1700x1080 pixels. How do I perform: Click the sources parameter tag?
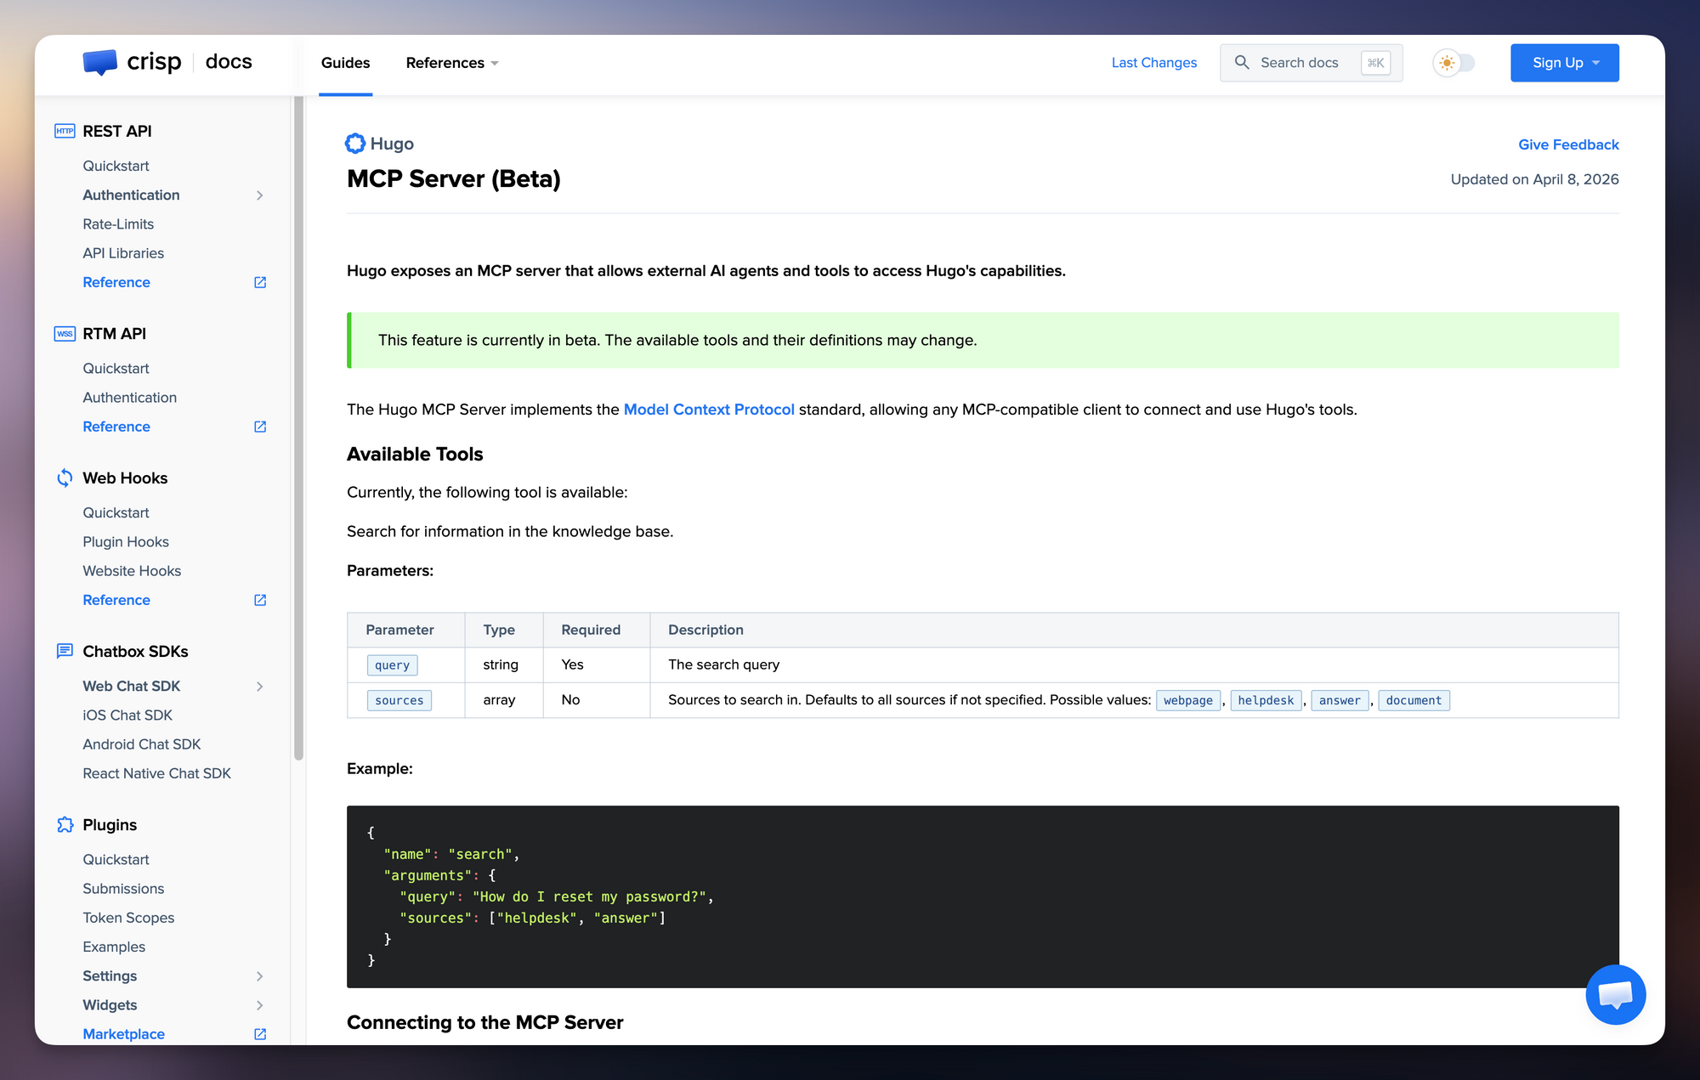pos(399,700)
